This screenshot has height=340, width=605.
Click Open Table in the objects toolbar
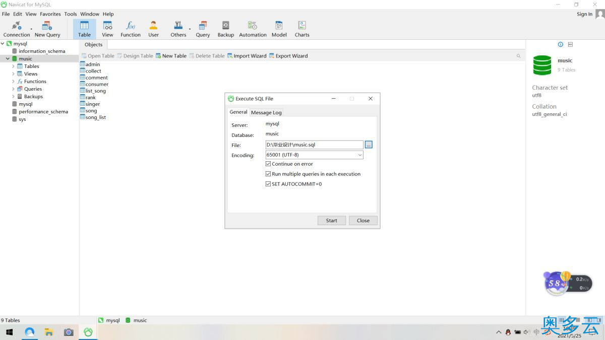pos(98,56)
